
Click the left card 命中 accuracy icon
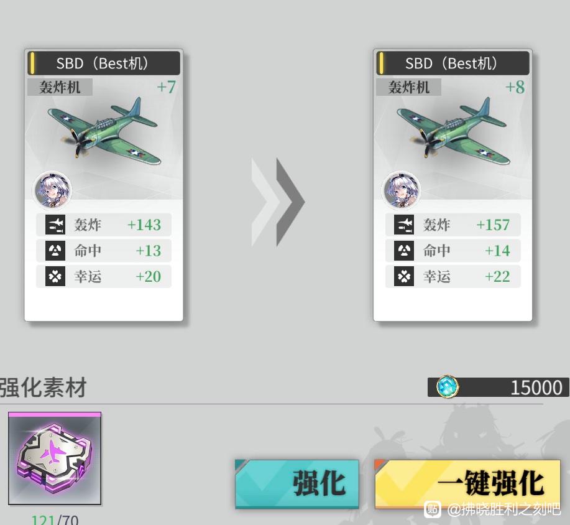click(55, 251)
